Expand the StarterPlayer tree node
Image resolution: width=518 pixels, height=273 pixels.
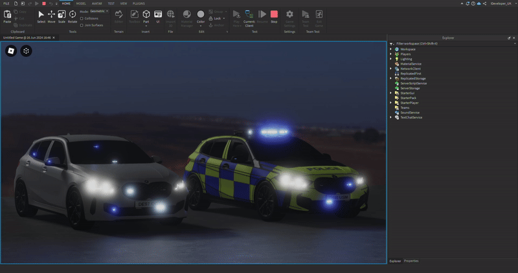(x=390, y=102)
